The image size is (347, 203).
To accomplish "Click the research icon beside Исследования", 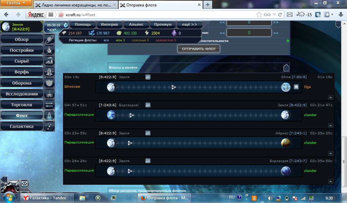I will (x=49, y=94).
